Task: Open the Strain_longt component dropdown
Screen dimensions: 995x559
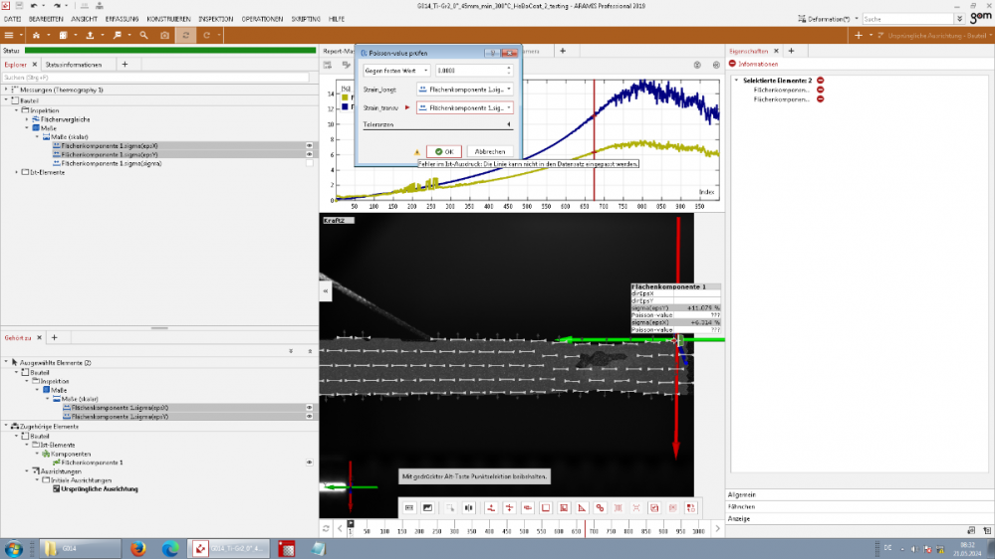Action: click(x=464, y=90)
